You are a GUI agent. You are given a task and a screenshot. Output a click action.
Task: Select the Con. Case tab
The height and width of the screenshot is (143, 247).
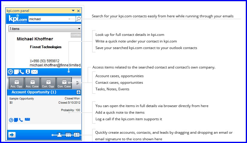pyautogui.click(x=64, y=83)
